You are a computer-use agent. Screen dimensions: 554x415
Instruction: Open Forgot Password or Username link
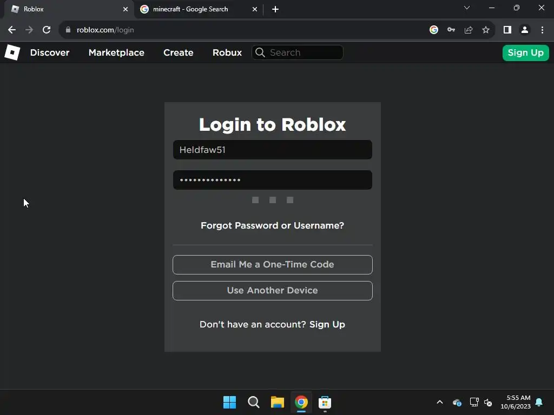pos(273,225)
